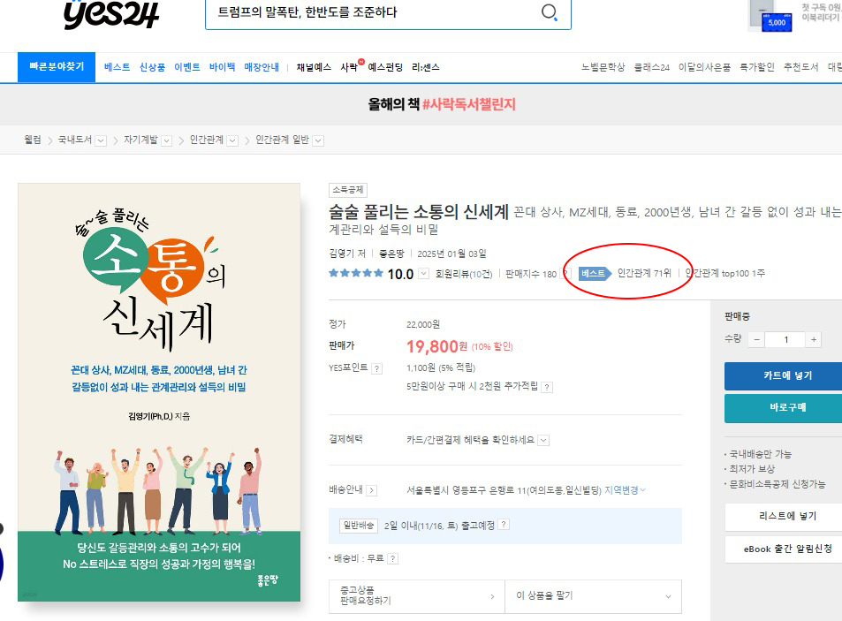842x621 pixels.
Task: Click the eBook 출간 알림신청 button
Action: click(784, 549)
